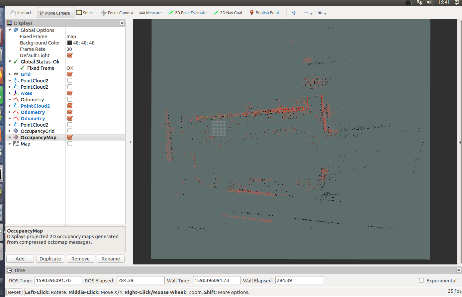Click the Focus Camera tool
The image size is (462, 297).
click(117, 13)
